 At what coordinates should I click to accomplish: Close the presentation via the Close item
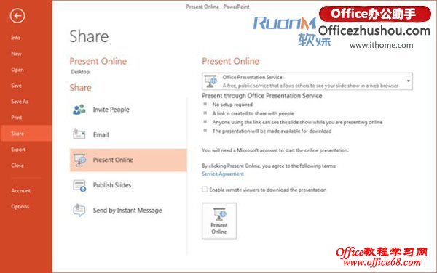[17, 166]
